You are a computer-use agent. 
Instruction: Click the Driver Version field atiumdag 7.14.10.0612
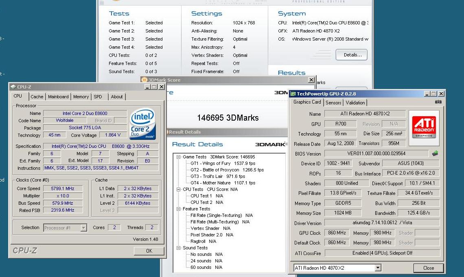(x=382, y=223)
